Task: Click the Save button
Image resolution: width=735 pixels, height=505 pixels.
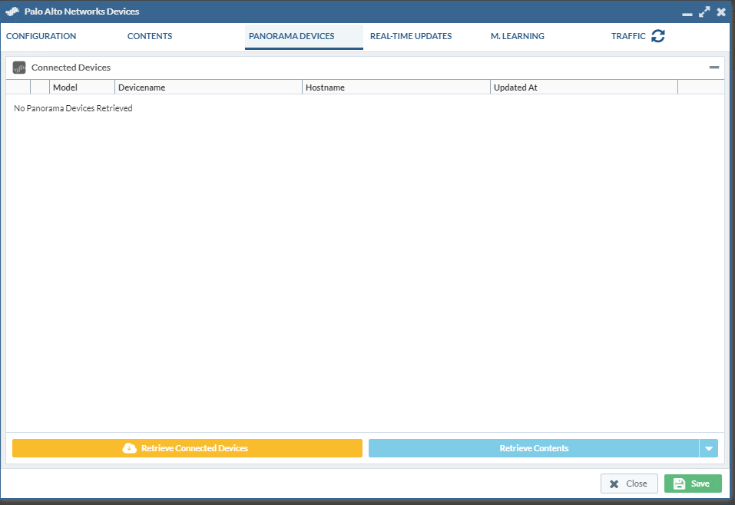Action: tap(693, 484)
